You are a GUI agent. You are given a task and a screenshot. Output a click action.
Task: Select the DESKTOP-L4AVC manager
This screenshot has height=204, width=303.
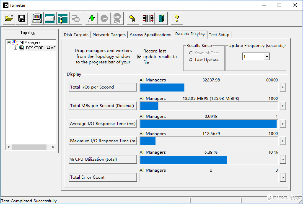[41, 48]
